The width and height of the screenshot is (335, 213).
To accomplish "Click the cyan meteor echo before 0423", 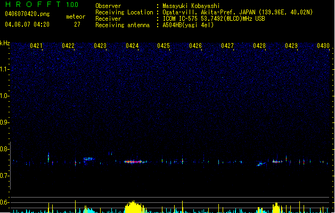I will tap(89, 159).
